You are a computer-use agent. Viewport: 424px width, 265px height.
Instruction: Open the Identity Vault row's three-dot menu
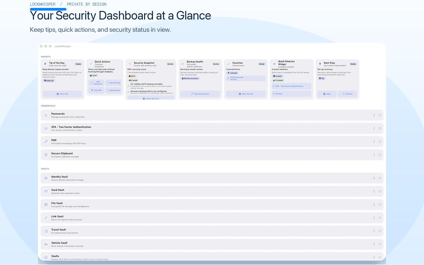point(374,178)
